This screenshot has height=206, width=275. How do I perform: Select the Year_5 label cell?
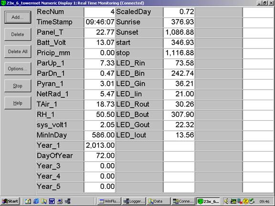coord(60,187)
